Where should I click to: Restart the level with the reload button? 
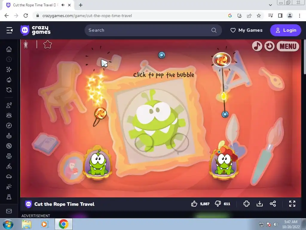point(269,46)
